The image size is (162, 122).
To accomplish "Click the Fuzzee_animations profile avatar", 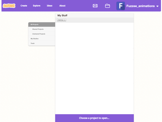I will click(x=120, y=6).
